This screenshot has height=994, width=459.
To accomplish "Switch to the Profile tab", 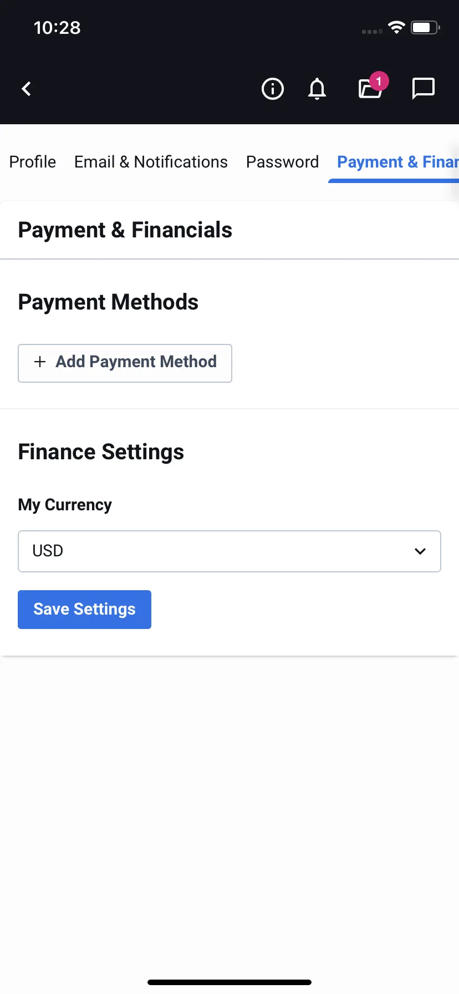I will (x=33, y=162).
